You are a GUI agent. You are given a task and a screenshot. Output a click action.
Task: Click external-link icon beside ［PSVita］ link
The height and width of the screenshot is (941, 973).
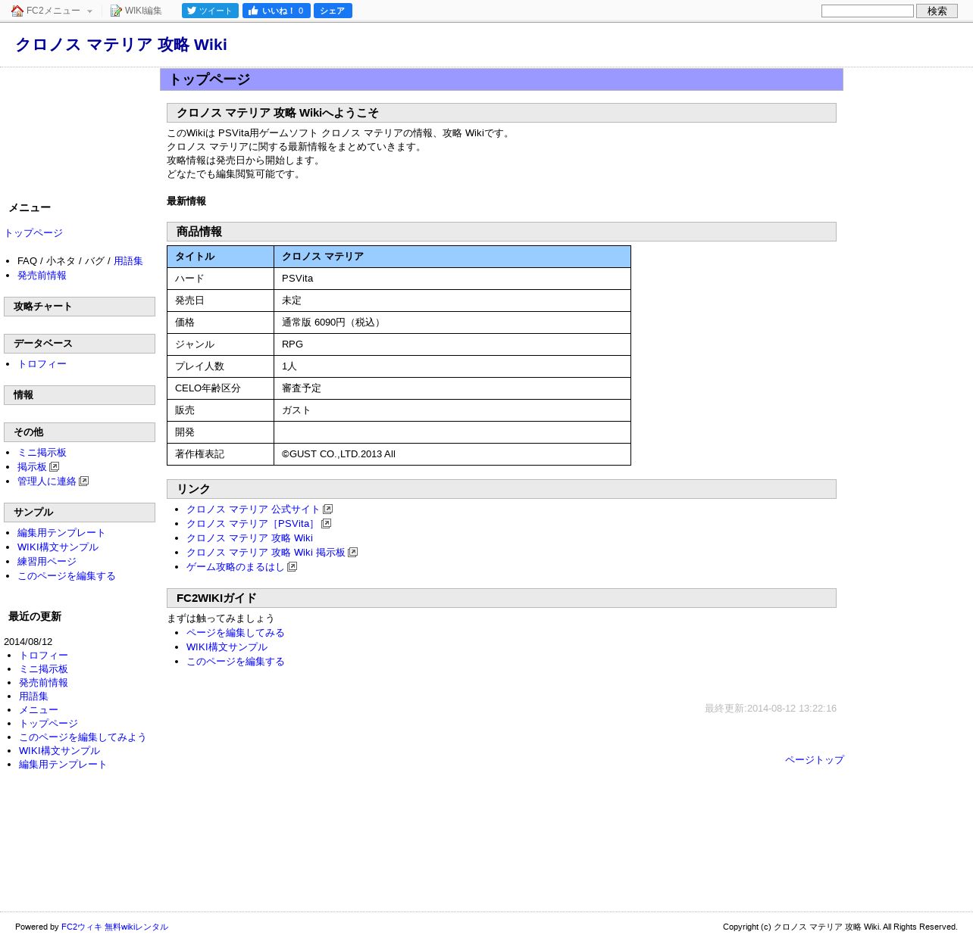click(x=326, y=524)
